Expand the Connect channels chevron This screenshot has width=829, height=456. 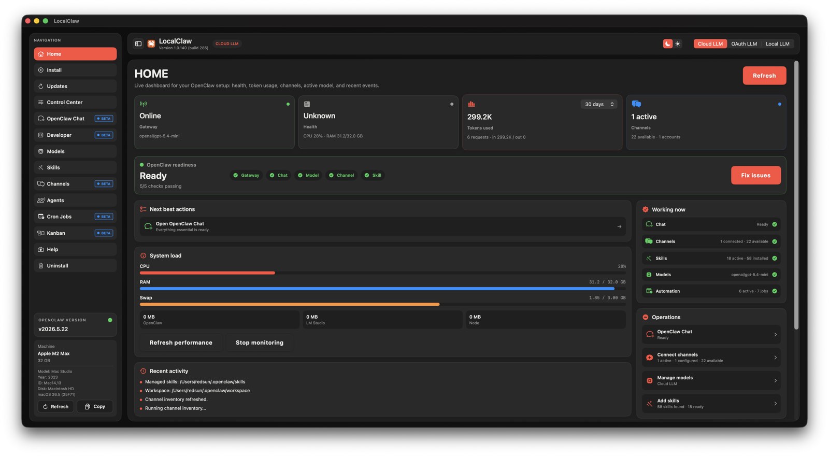[775, 358]
